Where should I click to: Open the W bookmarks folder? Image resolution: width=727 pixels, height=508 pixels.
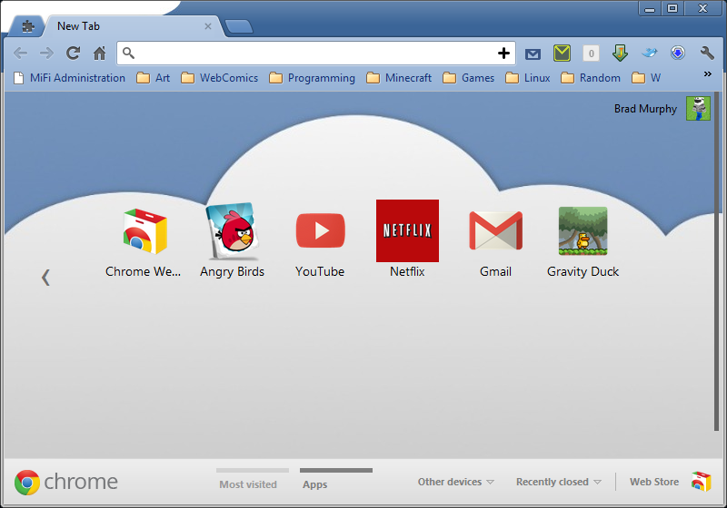point(646,78)
